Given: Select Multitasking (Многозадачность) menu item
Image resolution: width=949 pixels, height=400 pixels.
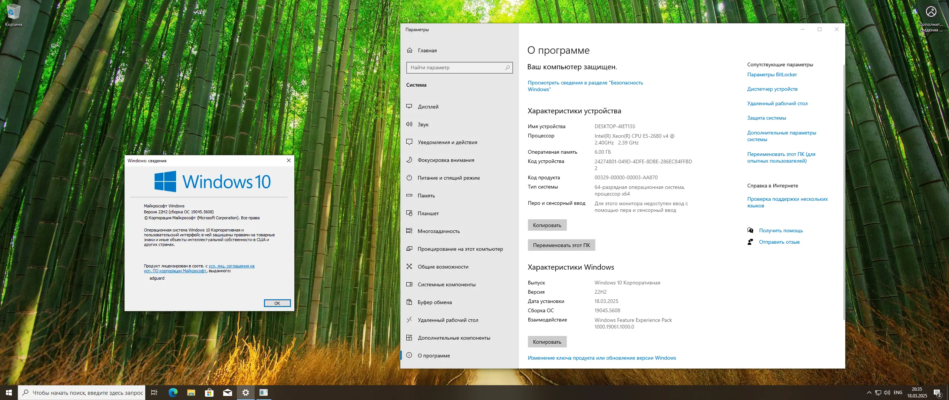Looking at the screenshot, I should (439, 231).
